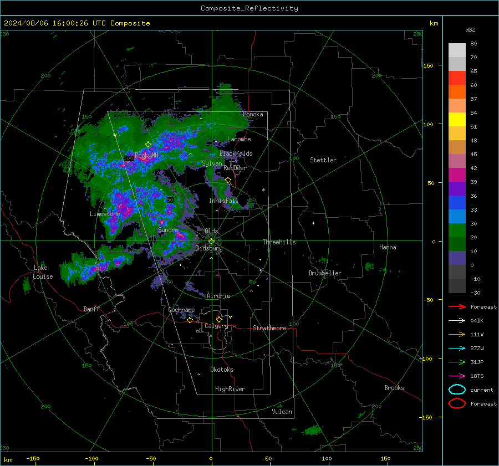The height and width of the screenshot is (466, 499).
Task: Select the Blackfalds label
Action: (236, 153)
